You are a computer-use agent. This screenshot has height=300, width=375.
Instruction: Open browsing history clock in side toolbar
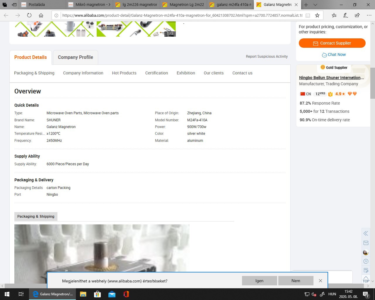(x=366, y=261)
